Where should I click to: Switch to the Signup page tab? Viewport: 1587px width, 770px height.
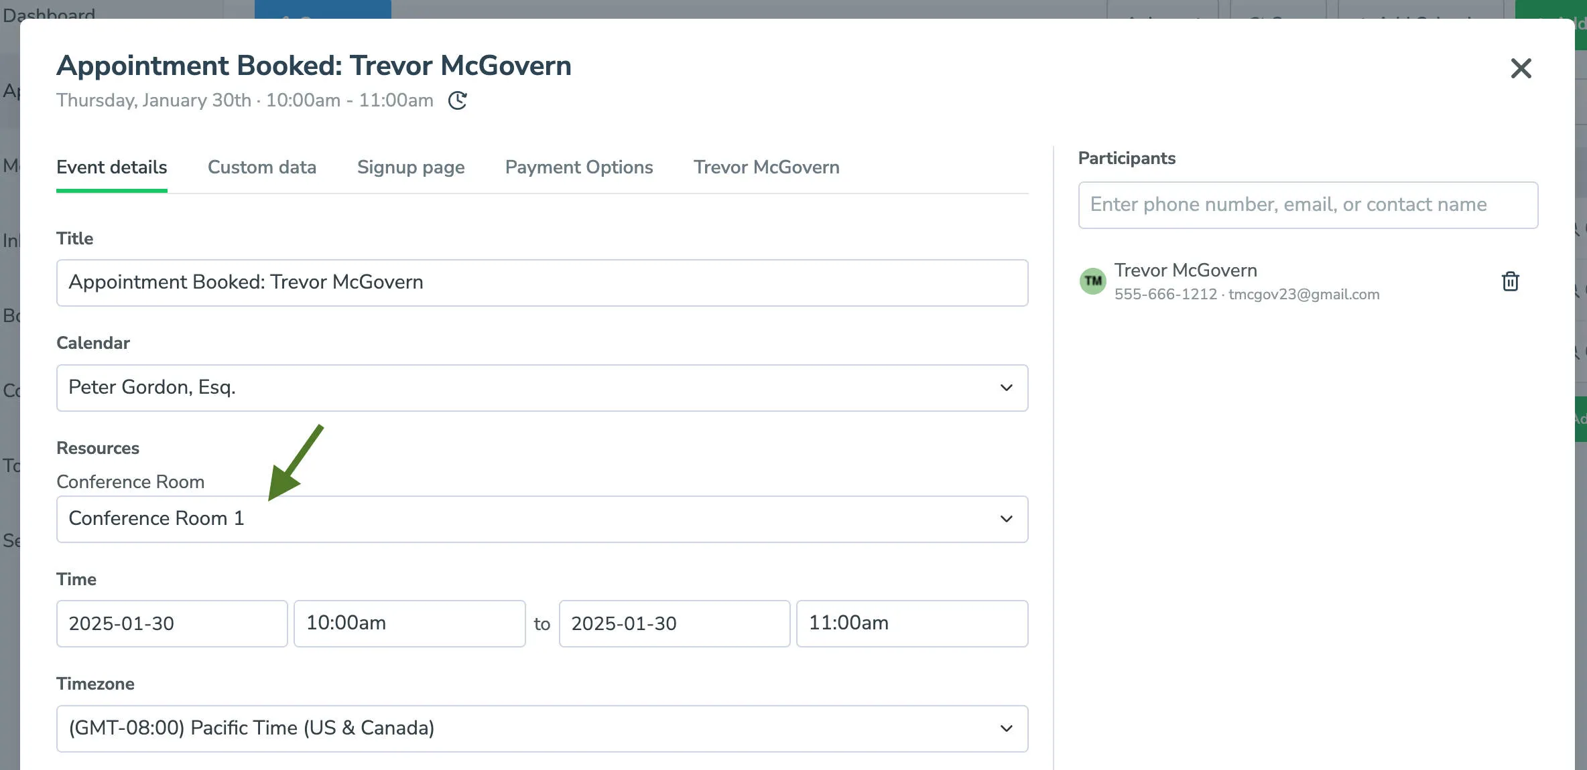[411, 167]
